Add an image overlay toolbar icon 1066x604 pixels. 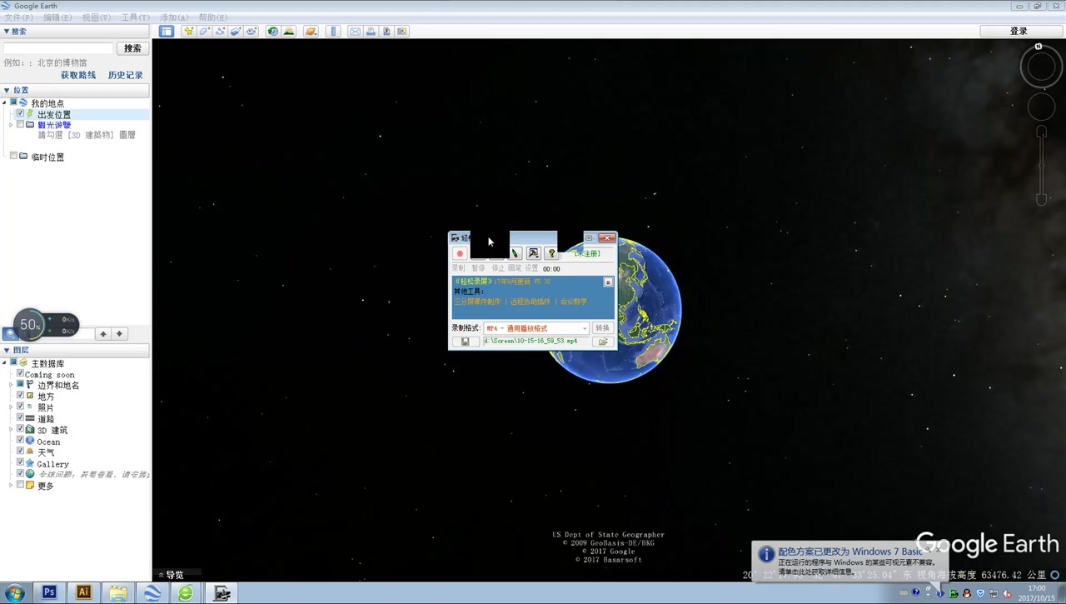tap(236, 32)
